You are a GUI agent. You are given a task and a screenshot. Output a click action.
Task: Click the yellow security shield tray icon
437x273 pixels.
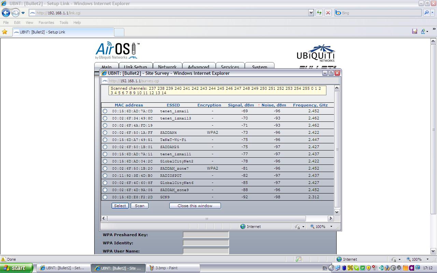click(x=369, y=268)
